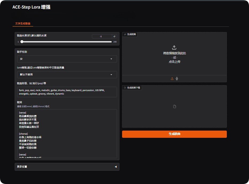Click 点击上传 text to upload audio
Image resolution: width=249 pixels, height=184 pixels.
[174, 62]
